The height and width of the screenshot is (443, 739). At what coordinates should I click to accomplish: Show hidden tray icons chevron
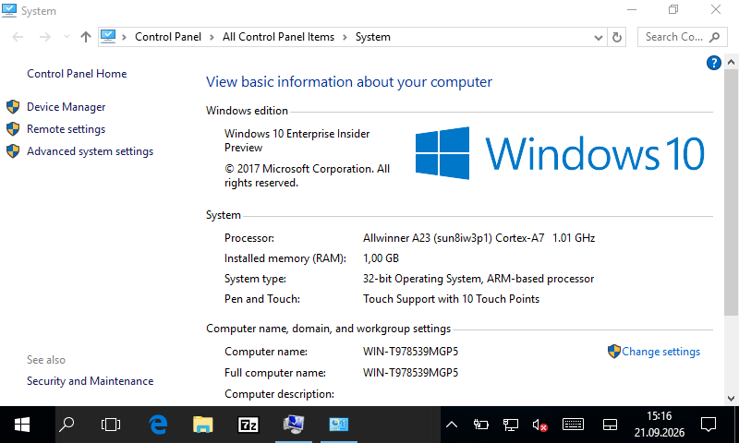tap(452, 425)
